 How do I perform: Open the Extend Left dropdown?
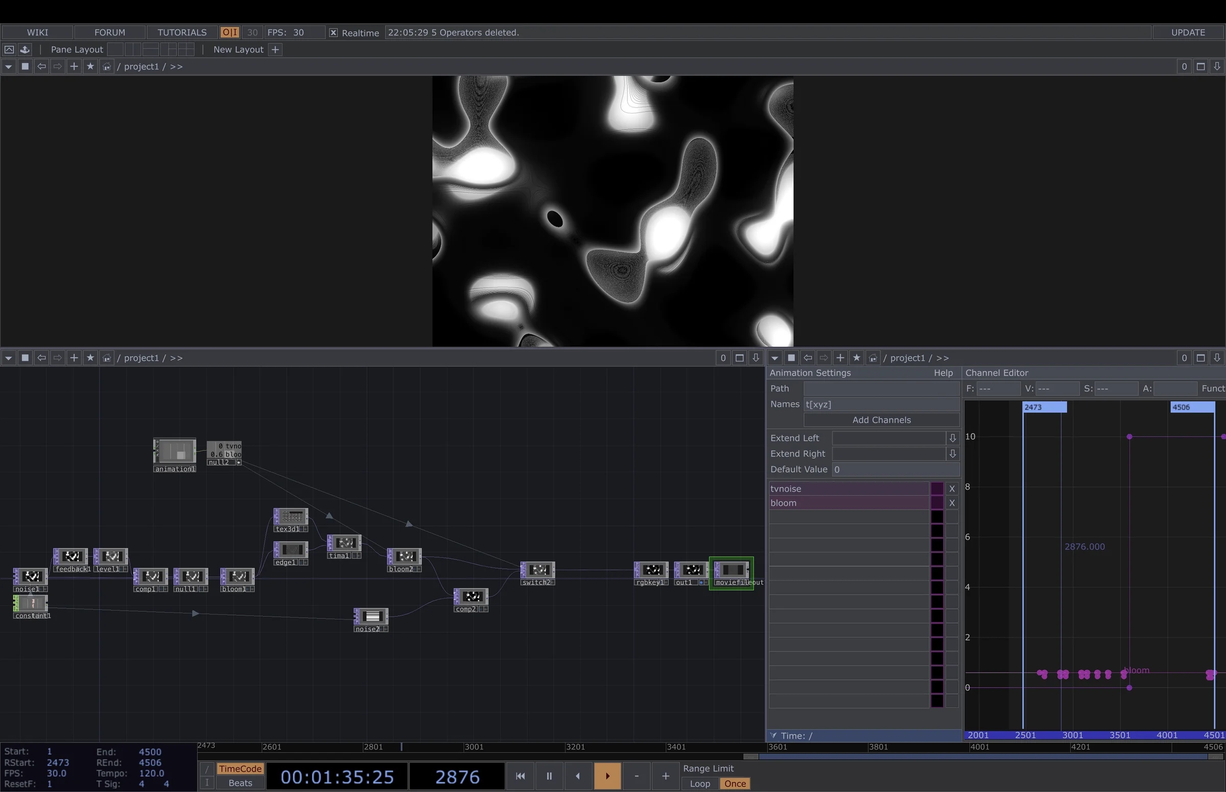point(952,438)
